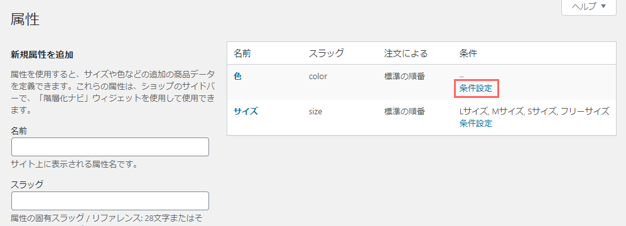Image resolution: width=626 pixels, height=226 pixels.
Task: Click the 名前 input field
Action: tap(110, 147)
